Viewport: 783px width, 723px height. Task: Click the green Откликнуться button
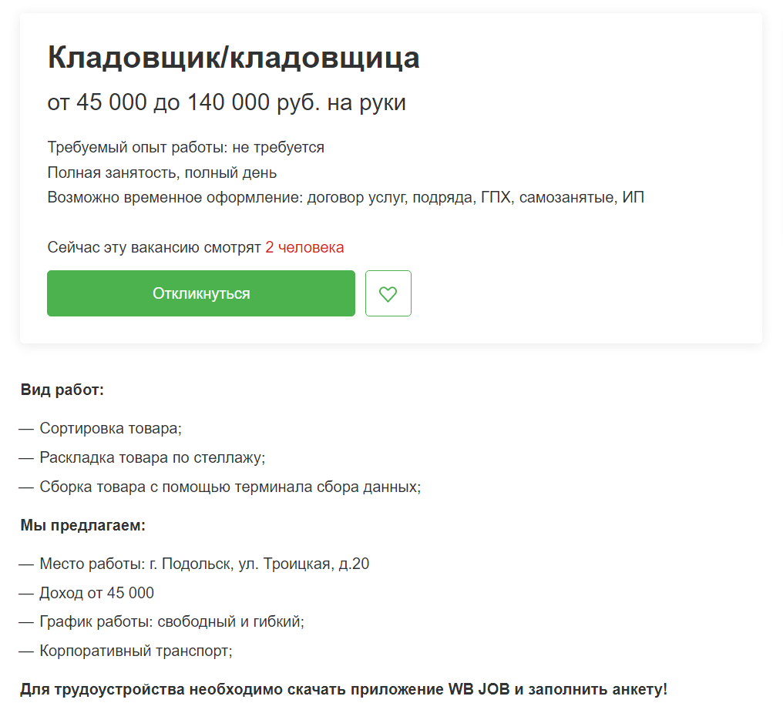click(x=200, y=293)
